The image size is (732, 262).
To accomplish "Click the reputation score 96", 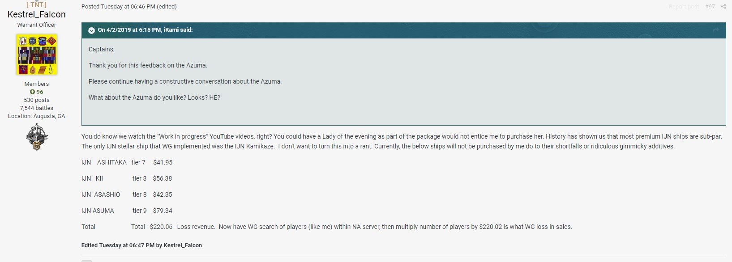I will [x=40, y=92].
